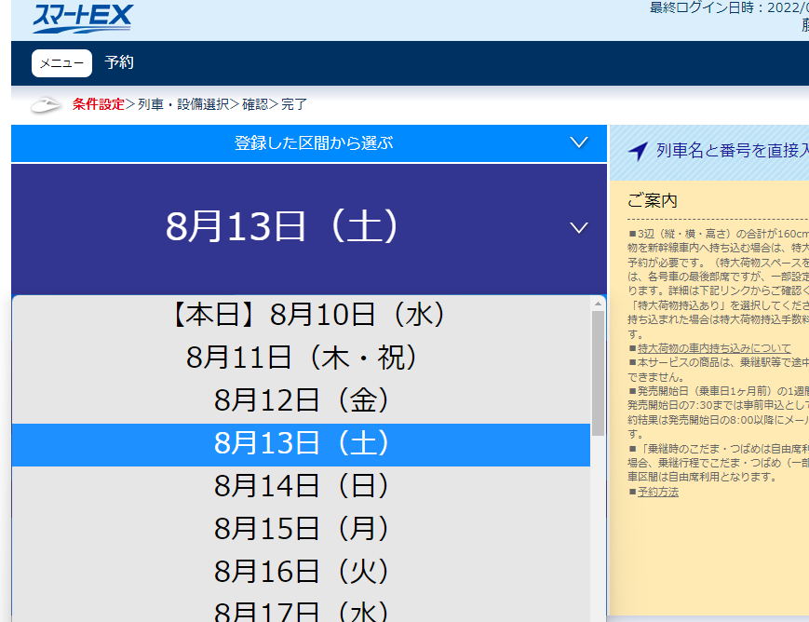Click the date list scrollbar thumb
Viewport: 809px width, 622px height.
click(598, 373)
